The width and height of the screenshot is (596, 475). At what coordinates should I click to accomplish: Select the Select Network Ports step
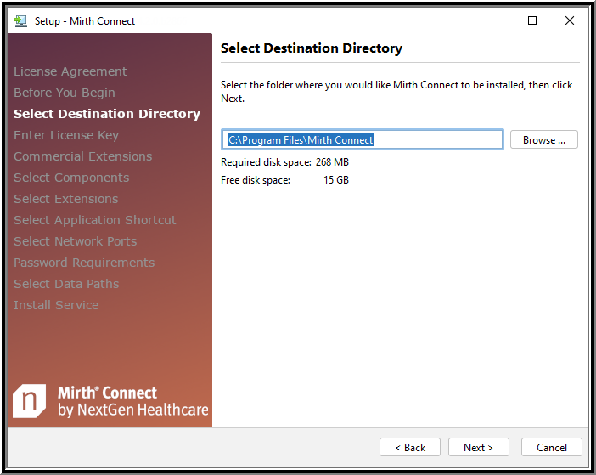[x=76, y=241]
